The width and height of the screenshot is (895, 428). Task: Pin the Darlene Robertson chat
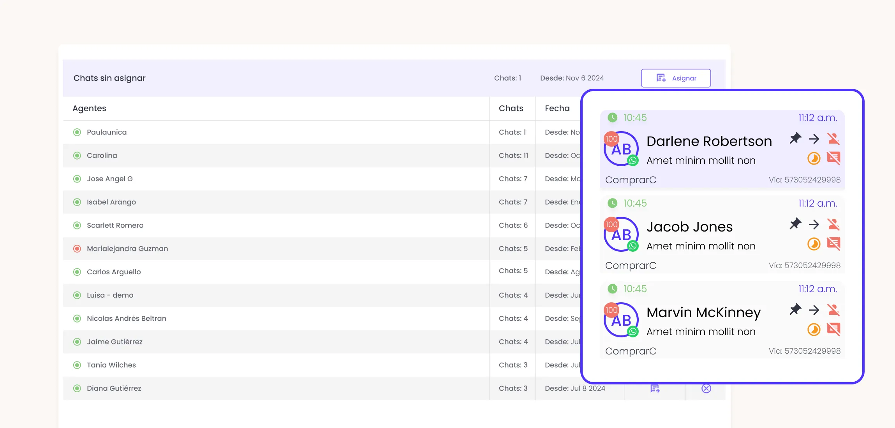coord(795,138)
